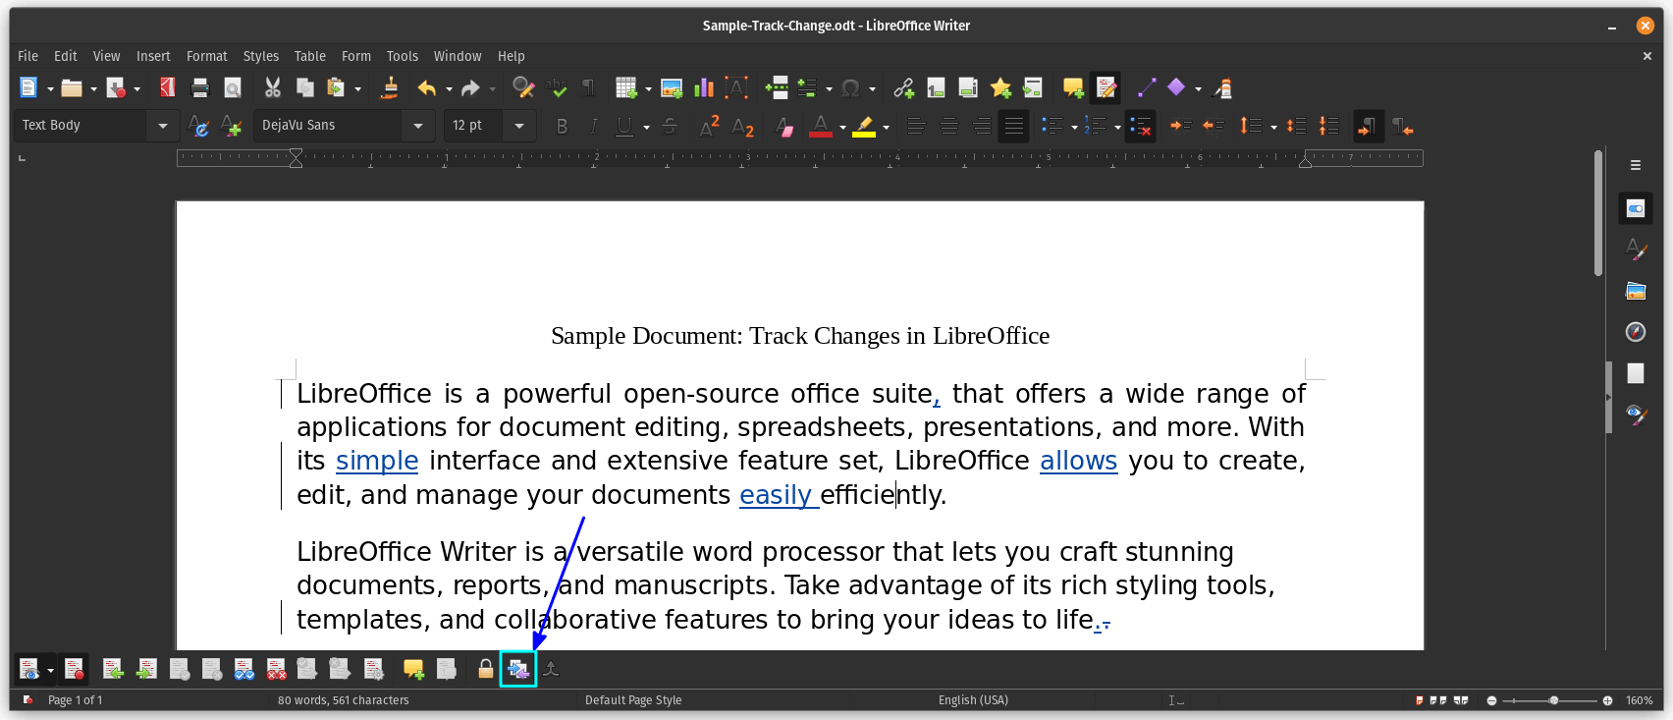Click the Accept All Changes icon
Viewport: 1673px width, 720px height.
(243, 669)
